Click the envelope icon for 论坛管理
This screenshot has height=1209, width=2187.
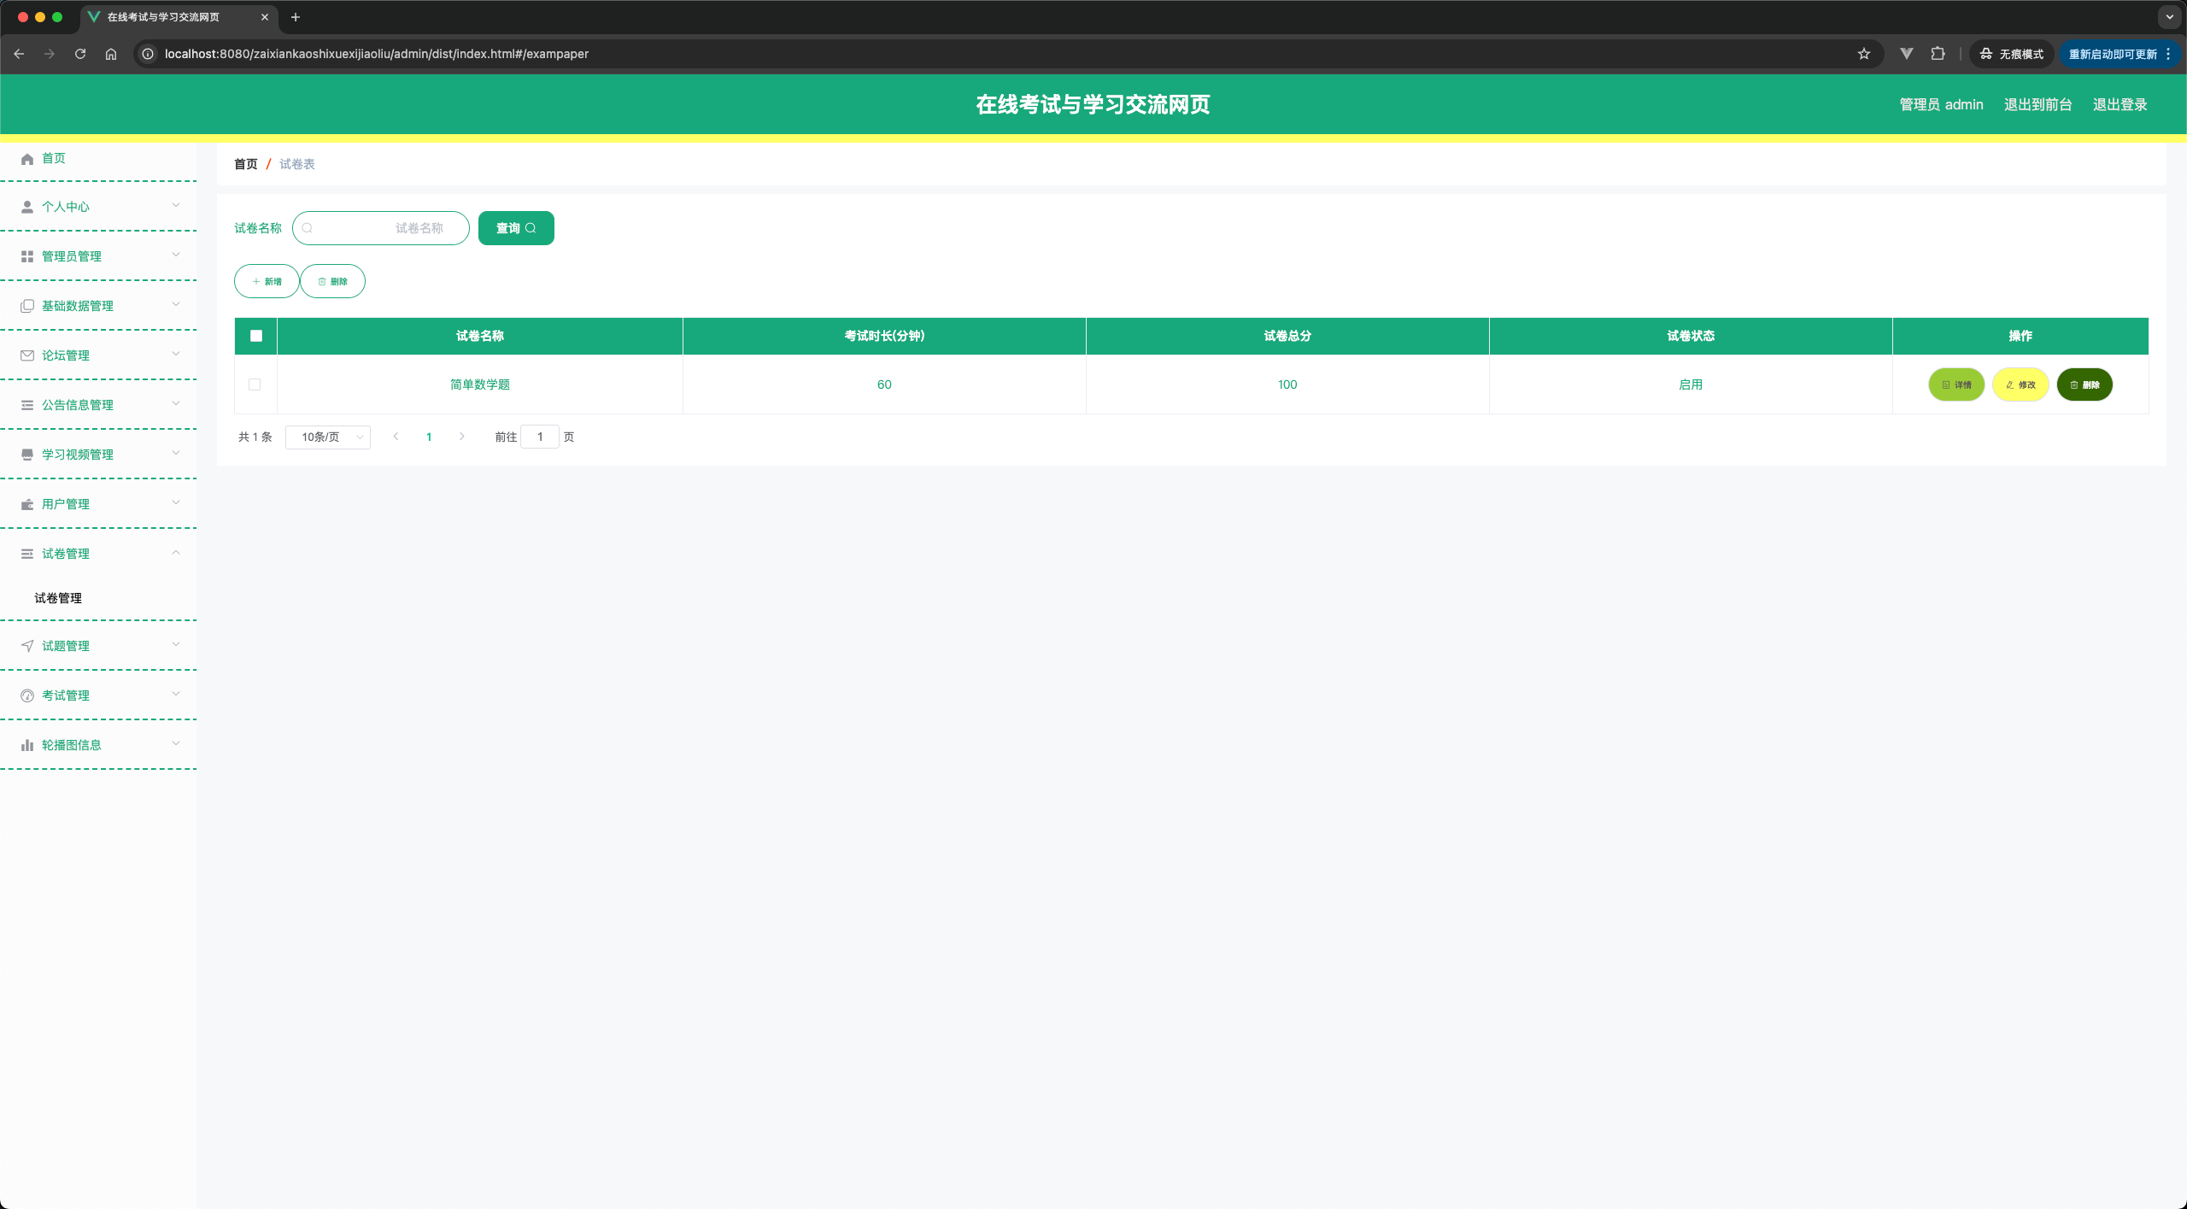[x=27, y=355]
